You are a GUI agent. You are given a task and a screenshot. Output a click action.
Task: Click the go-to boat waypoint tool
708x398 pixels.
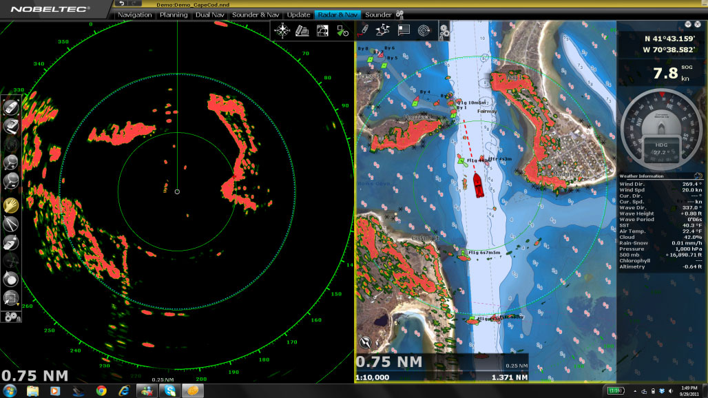pos(11,242)
